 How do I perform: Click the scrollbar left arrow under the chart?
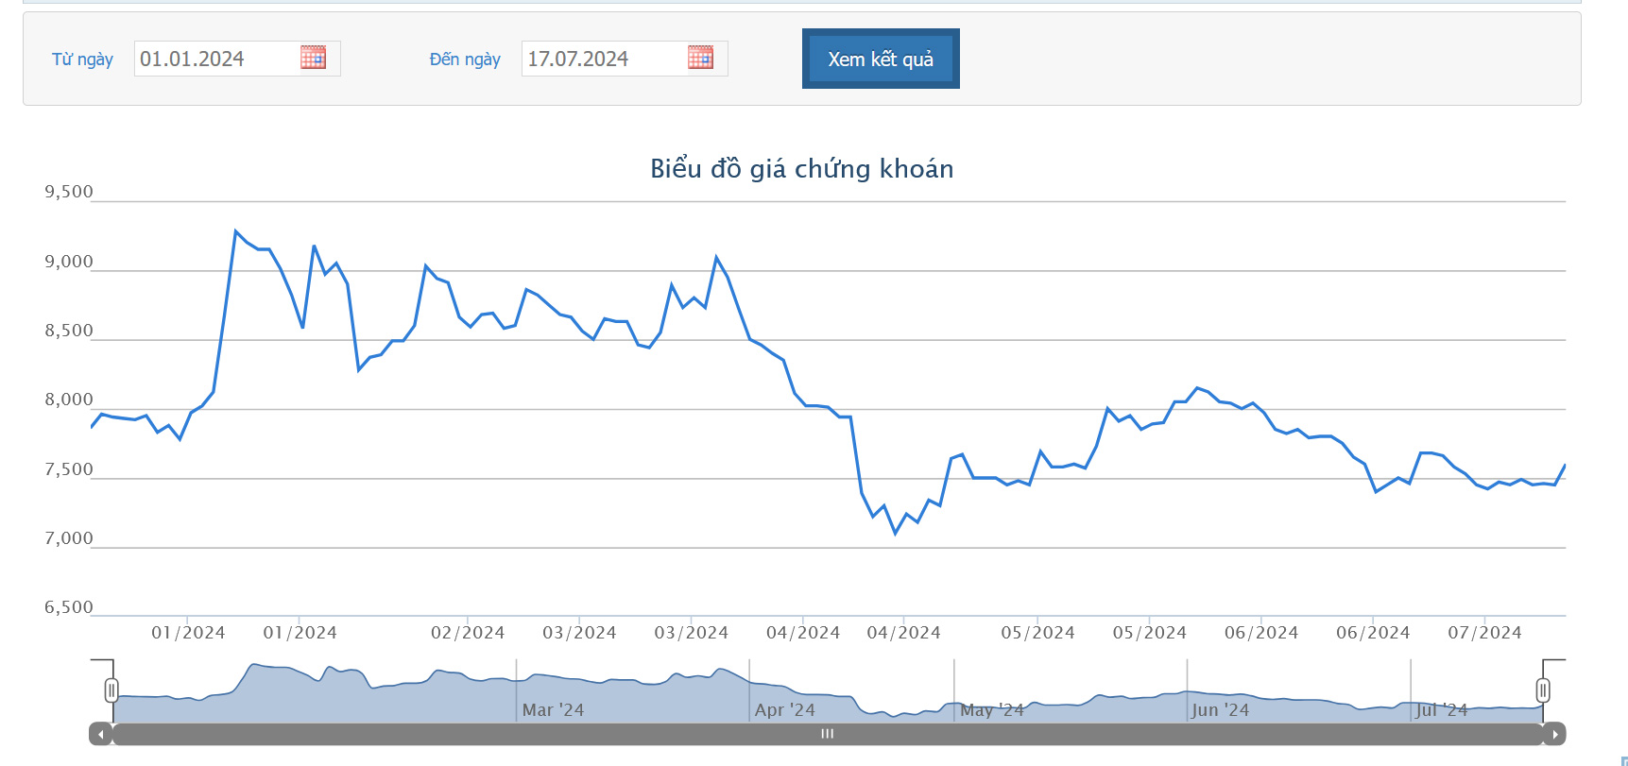point(101,734)
